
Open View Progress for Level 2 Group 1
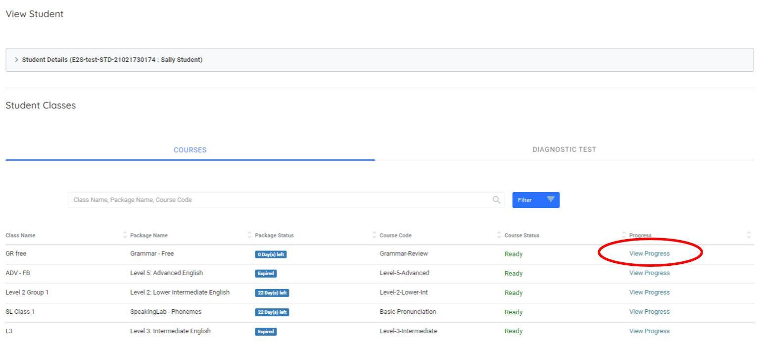649,292
